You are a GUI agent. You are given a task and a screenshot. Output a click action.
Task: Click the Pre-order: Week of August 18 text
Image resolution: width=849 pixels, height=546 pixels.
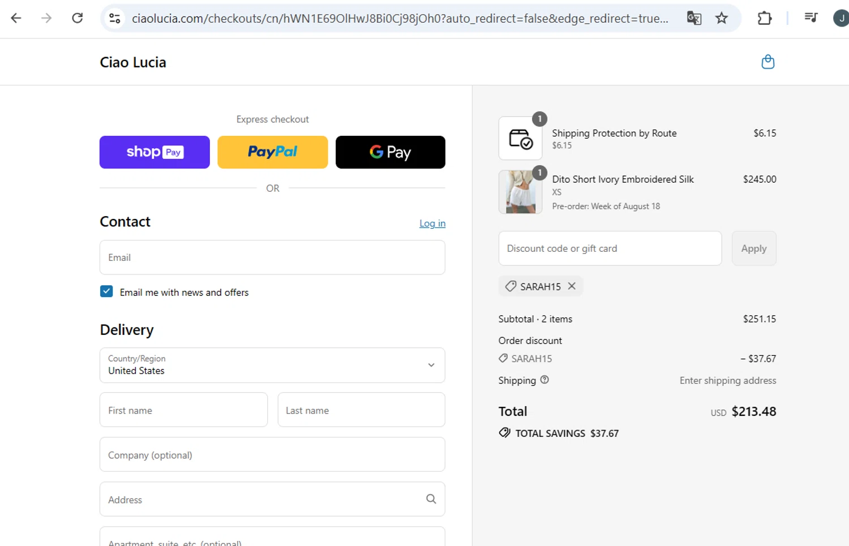pos(606,207)
